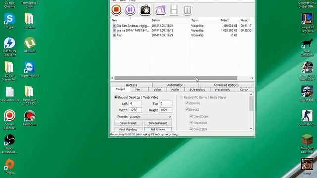Switch to the Watermark tab
Image resolution: width=317 pixels, height=178 pixels.
[222, 89]
